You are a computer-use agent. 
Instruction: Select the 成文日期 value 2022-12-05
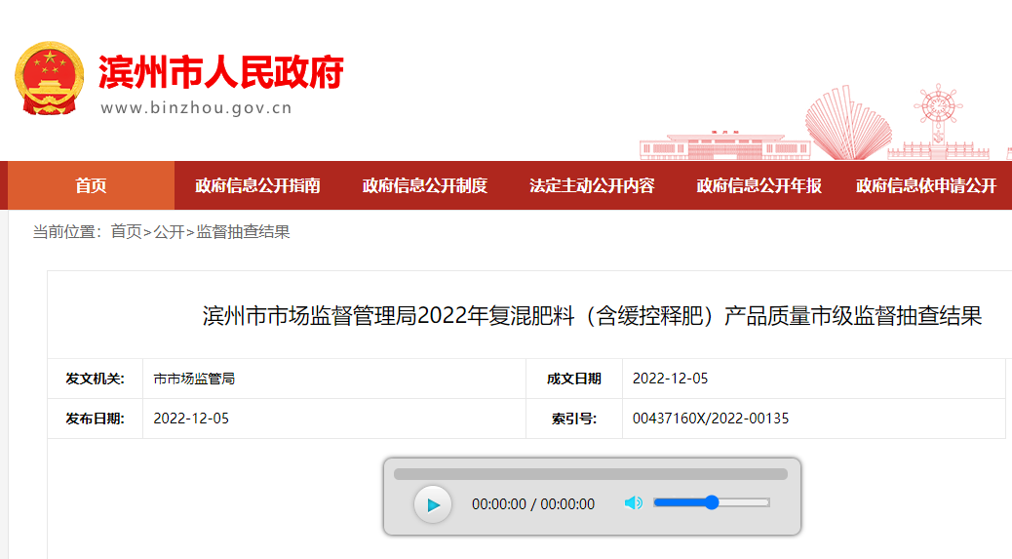coord(670,379)
